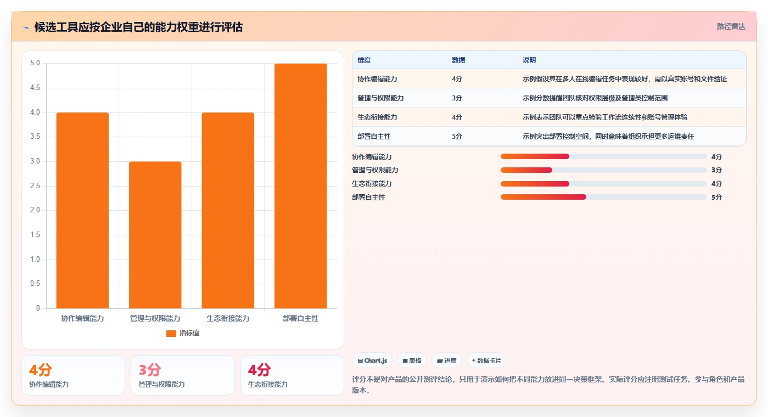Click the 5.0 tick on the y-axis

tap(35, 63)
